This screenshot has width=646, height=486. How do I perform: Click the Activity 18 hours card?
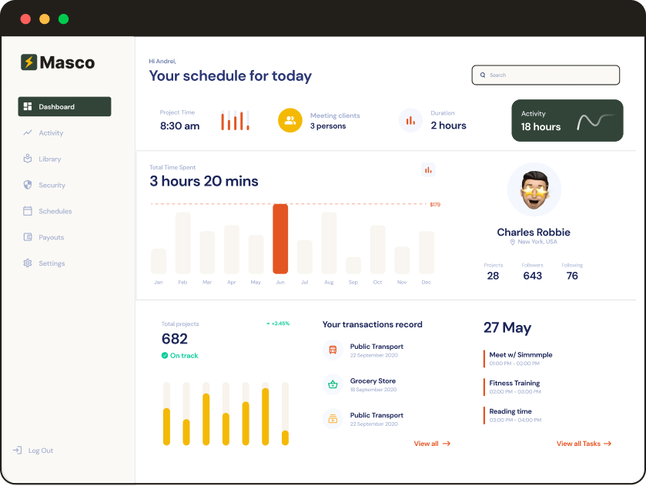point(567,120)
